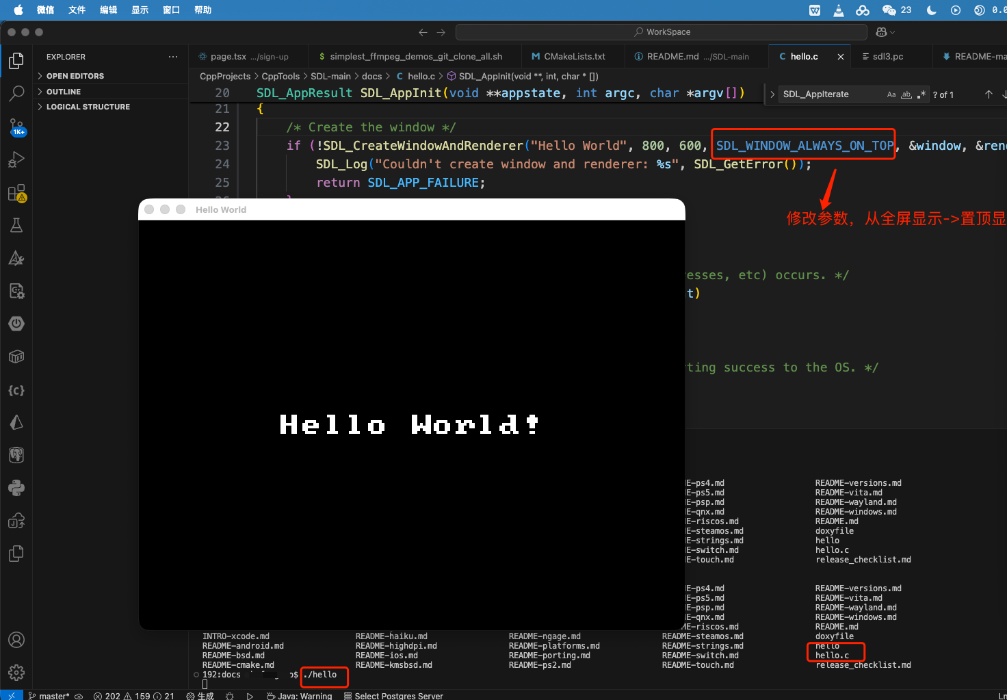Viewport: 1007px width, 700px height.
Task: Click the cloud publish icon in status bar
Action: click(x=79, y=696)
